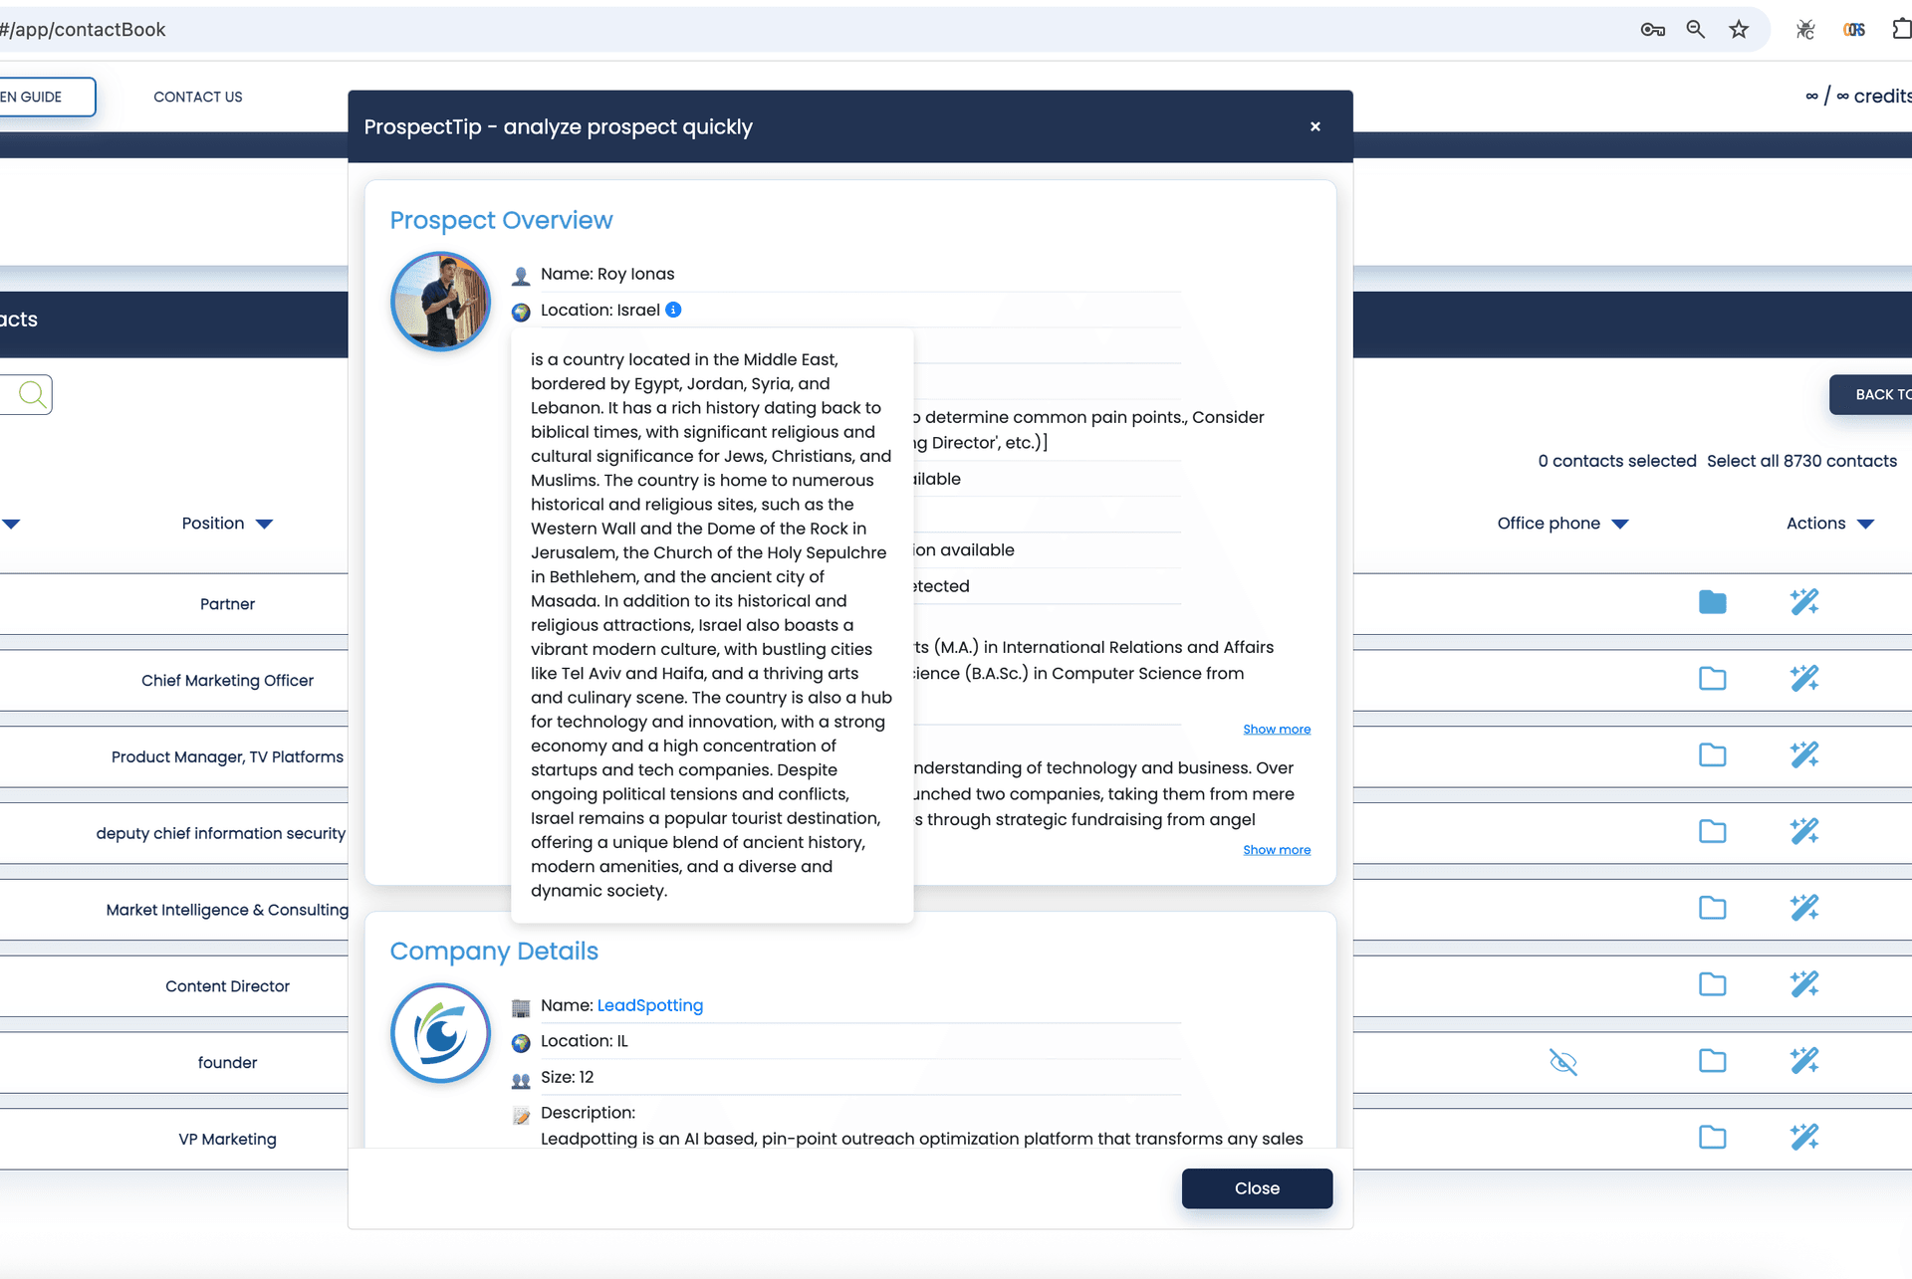
Task: Open folder icon in the founder row
Action: 1712,1061
